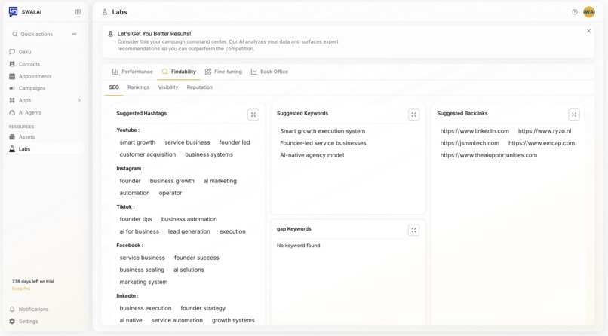Screen dimensions: 608x336
Task: Expand the Suggested Backlinks card
Action: click(574, 115)
